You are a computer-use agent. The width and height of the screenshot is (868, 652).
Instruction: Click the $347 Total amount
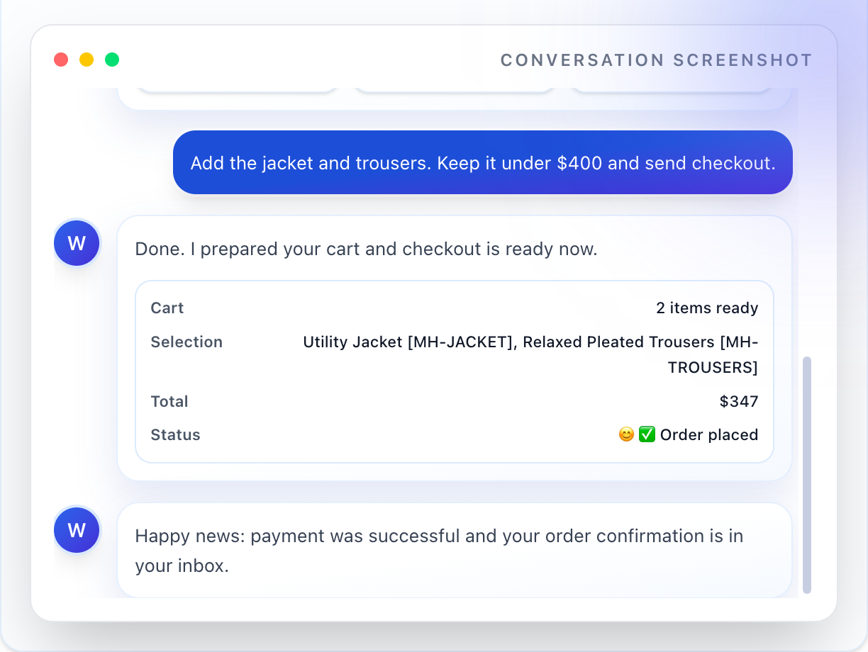(x=740, y=401)
